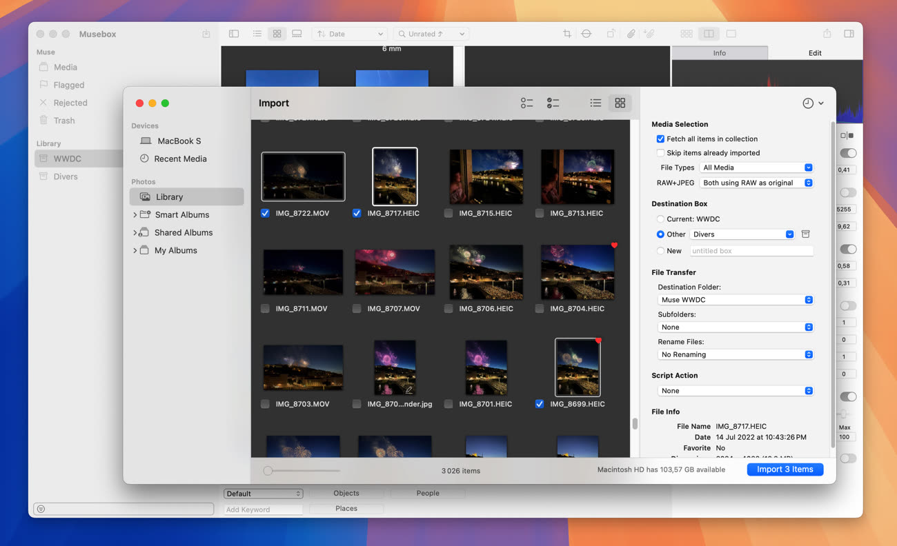Image resolution: width=897 pixels, height=546 pixels.
Task: Click the deselect-all icon in Import toolbar
Action: click(527, 103)
